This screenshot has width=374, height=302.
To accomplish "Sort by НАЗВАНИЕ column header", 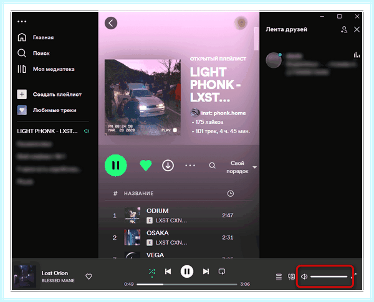I will 138,193.
